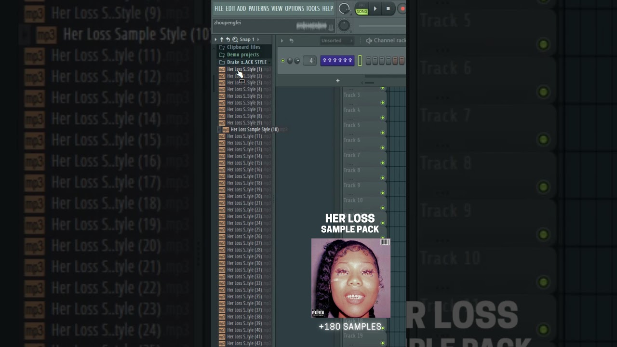Toggle the first red step button
Viewport: 617px width, 347px height.
(x=395, y=61)
